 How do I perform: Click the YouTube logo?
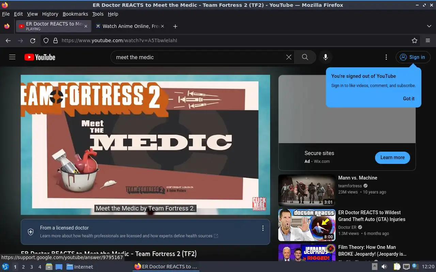click(40, 57)
